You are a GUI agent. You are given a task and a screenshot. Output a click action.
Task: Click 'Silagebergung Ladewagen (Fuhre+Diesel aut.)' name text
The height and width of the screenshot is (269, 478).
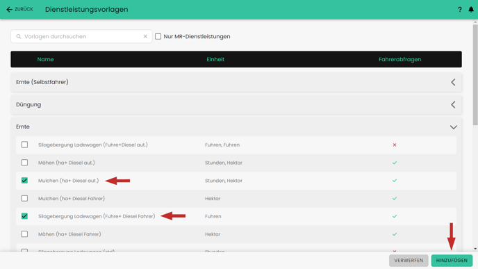pos(92,145)
